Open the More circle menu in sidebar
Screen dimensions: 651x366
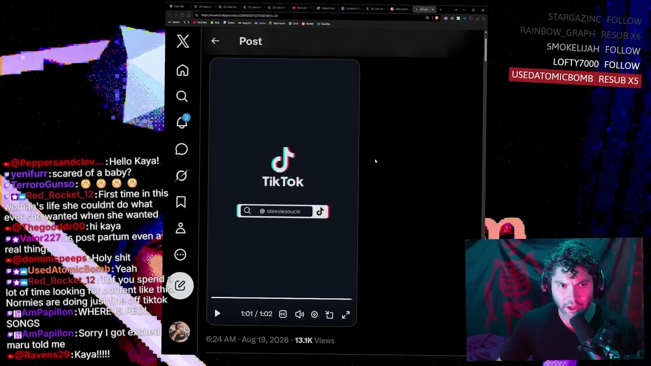tap(180, 255)
